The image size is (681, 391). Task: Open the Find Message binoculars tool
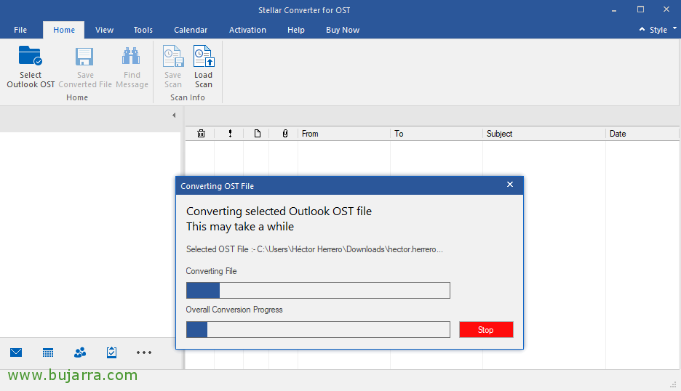[131, 57]
